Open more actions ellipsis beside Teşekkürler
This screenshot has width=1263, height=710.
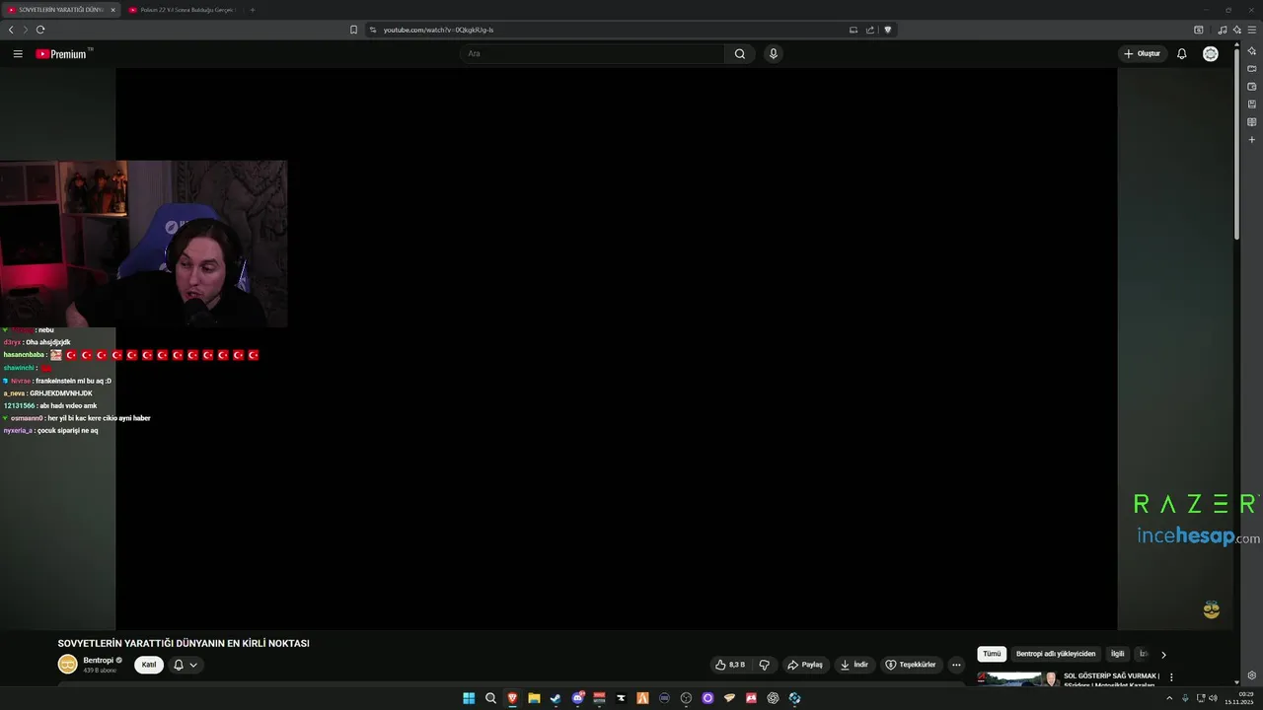(956, 665)
